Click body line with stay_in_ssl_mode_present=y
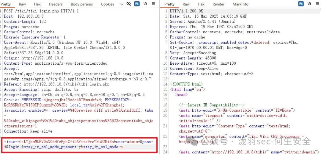 click(x=64, y=147)
